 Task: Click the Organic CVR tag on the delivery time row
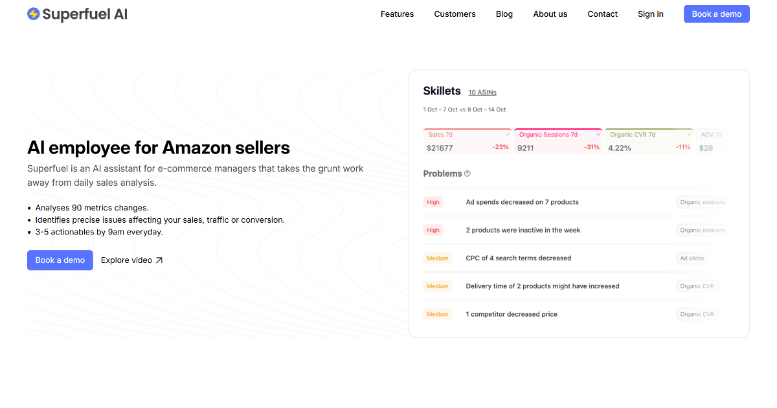tap(697, 286)
